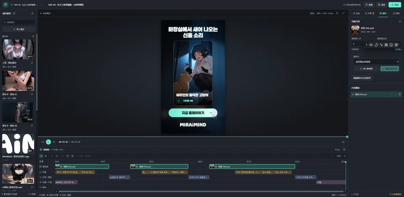Click the 100% timeline zoom value
The image size is (404, 197).
tap(339, 156)
